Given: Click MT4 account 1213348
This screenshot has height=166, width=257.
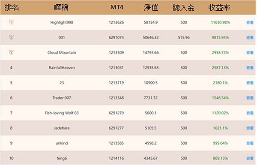Looking at the screenshot, I should [x=117, y=98].
